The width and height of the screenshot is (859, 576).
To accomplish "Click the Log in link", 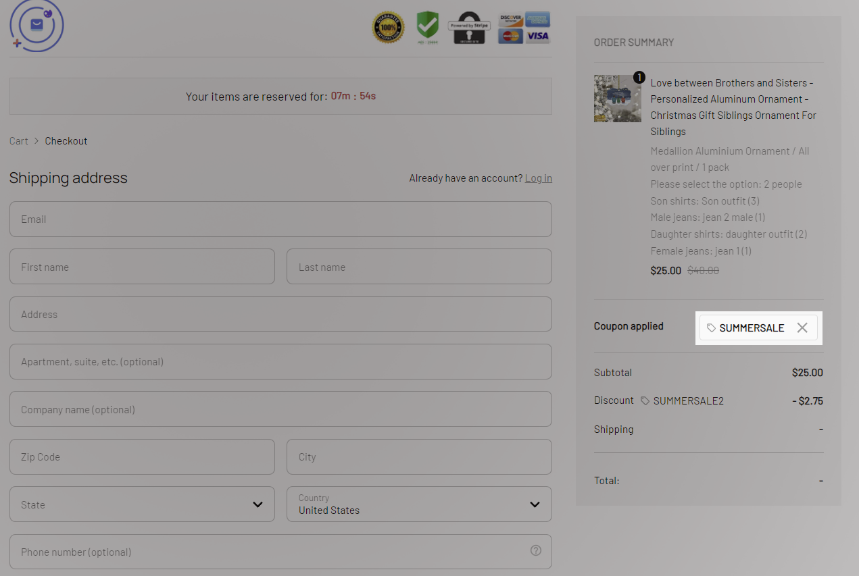I will point(538,178).
